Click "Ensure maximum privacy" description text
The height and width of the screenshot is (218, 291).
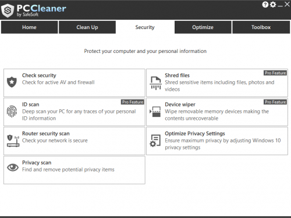point(223,144)
